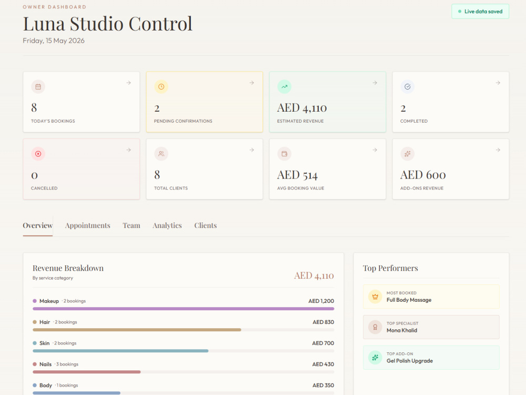
Task: Select the Top Add-on Gel Polish Upgrade card
Action: [431, 358]
